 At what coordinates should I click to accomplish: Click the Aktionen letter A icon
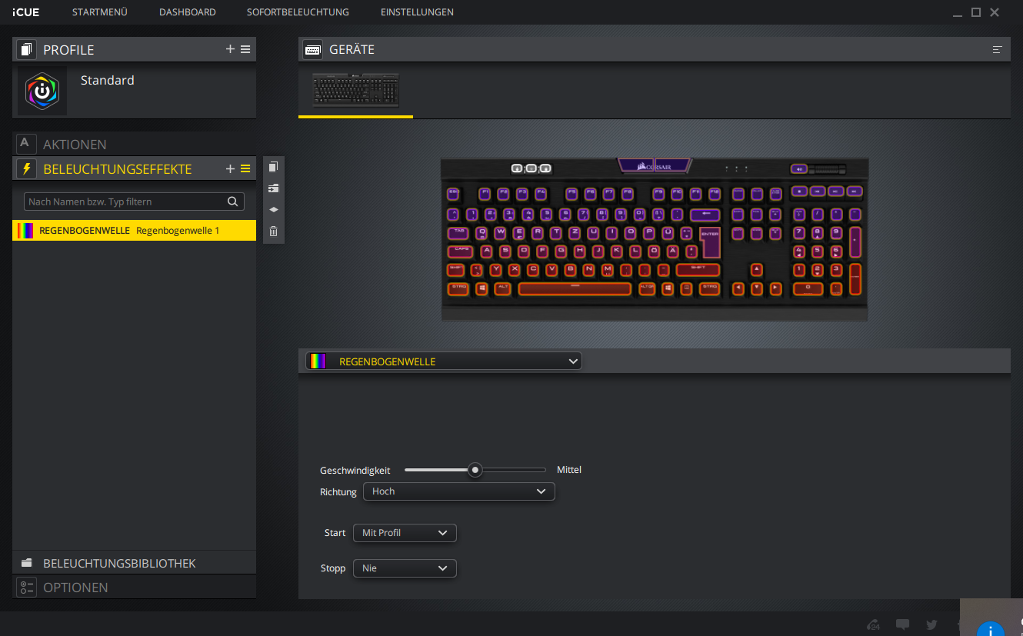(26, 144)
